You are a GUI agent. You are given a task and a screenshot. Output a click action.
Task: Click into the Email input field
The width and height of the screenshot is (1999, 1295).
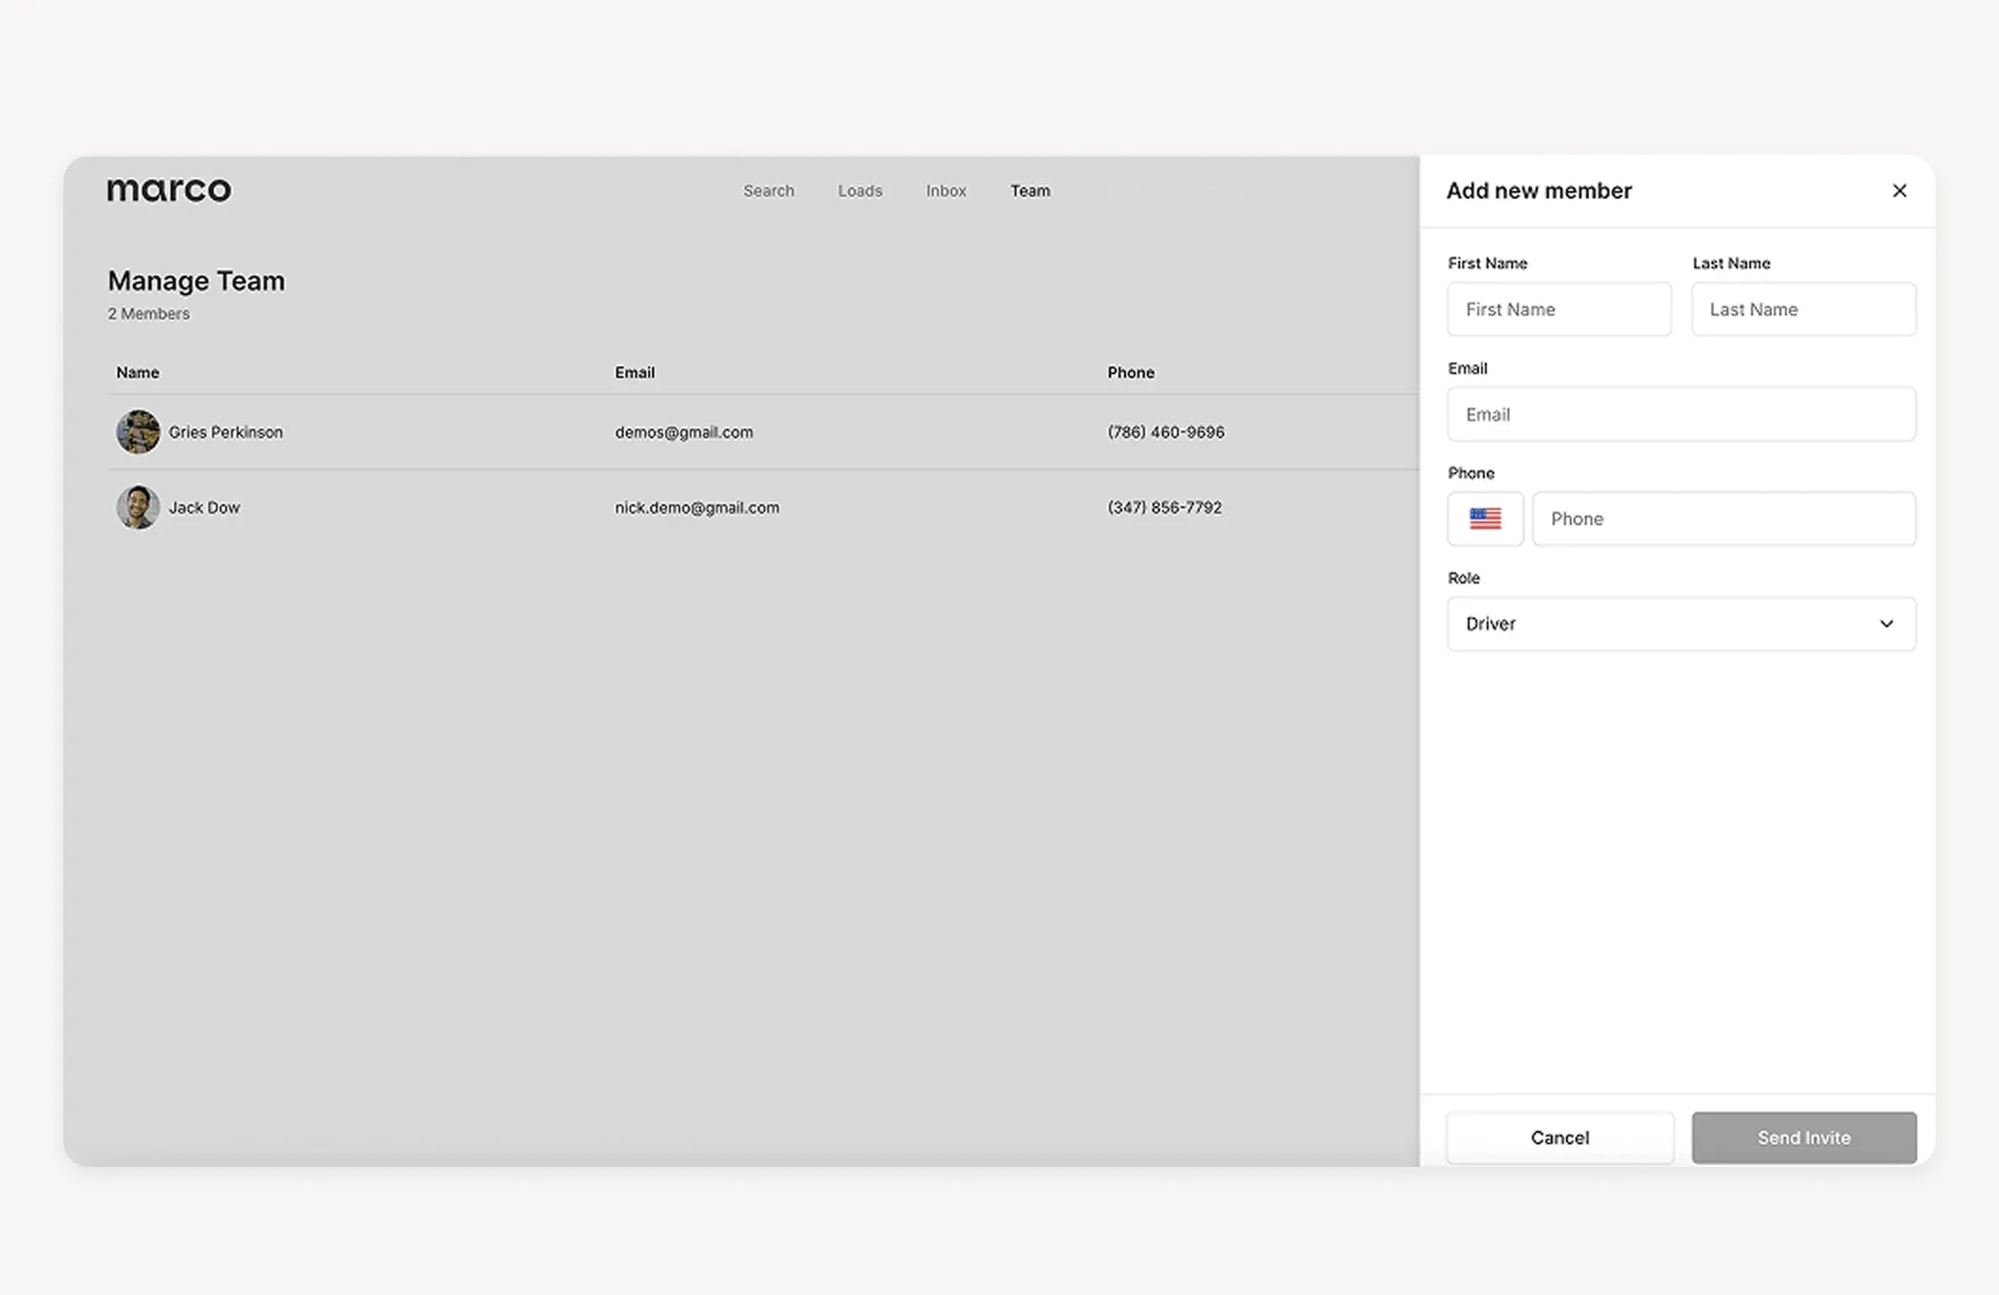[x=1681, y=414]
